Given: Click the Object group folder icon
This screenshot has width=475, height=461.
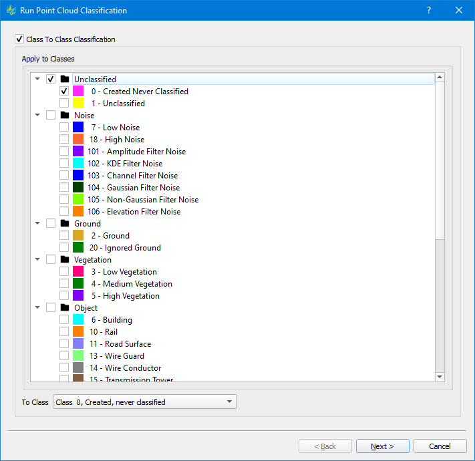Looking at the screenshot, I should coord(65,308).
